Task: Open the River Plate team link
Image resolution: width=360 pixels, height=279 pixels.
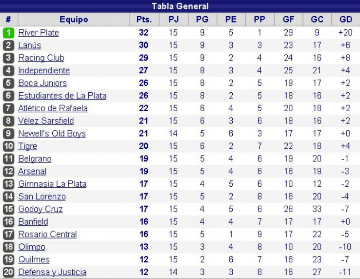Action: click(x=39, y=33)
